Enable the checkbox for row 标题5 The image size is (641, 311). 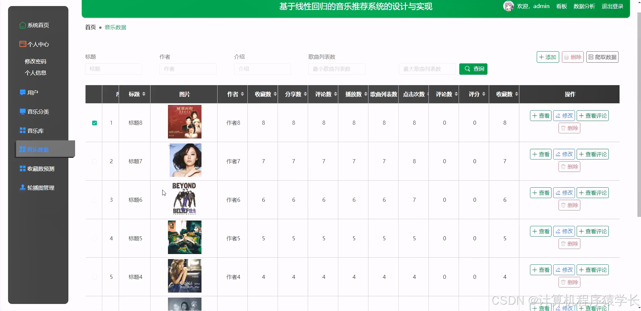(x=94, y=238)
